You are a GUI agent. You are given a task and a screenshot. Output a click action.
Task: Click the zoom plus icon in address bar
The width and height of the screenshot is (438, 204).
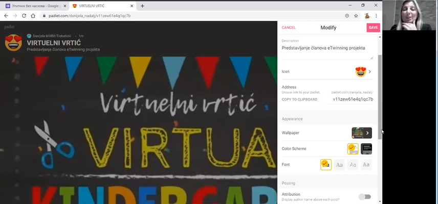click(x=347, y=16)
